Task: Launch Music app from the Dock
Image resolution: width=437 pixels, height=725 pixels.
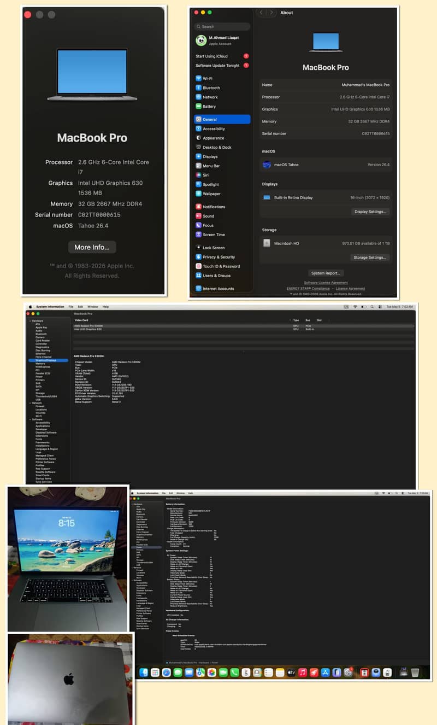Action: (x=303, y=672)
